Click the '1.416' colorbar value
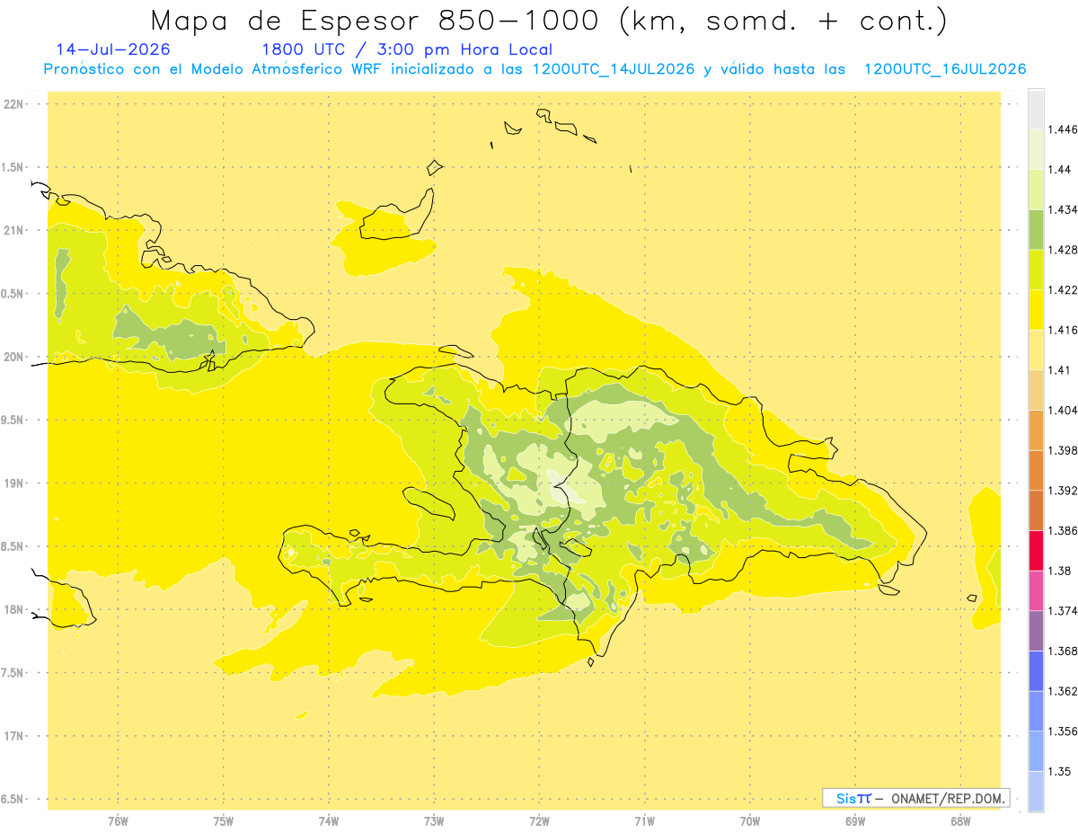Screen dimensions: 1078x833 (x=1062, y=330)
